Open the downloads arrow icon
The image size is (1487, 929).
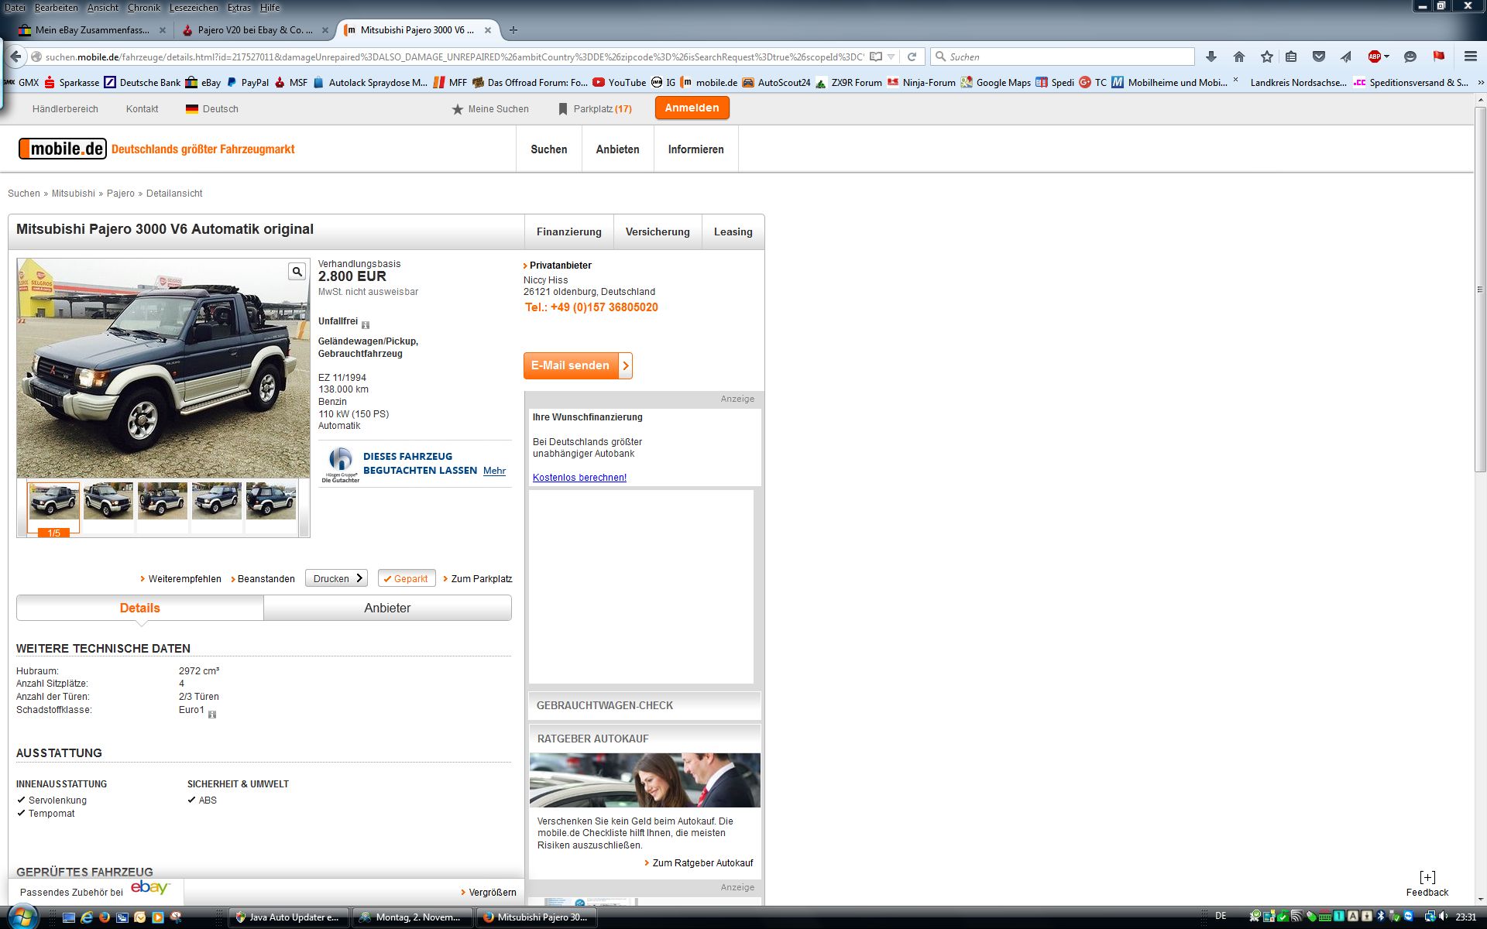coord(1211,57)
